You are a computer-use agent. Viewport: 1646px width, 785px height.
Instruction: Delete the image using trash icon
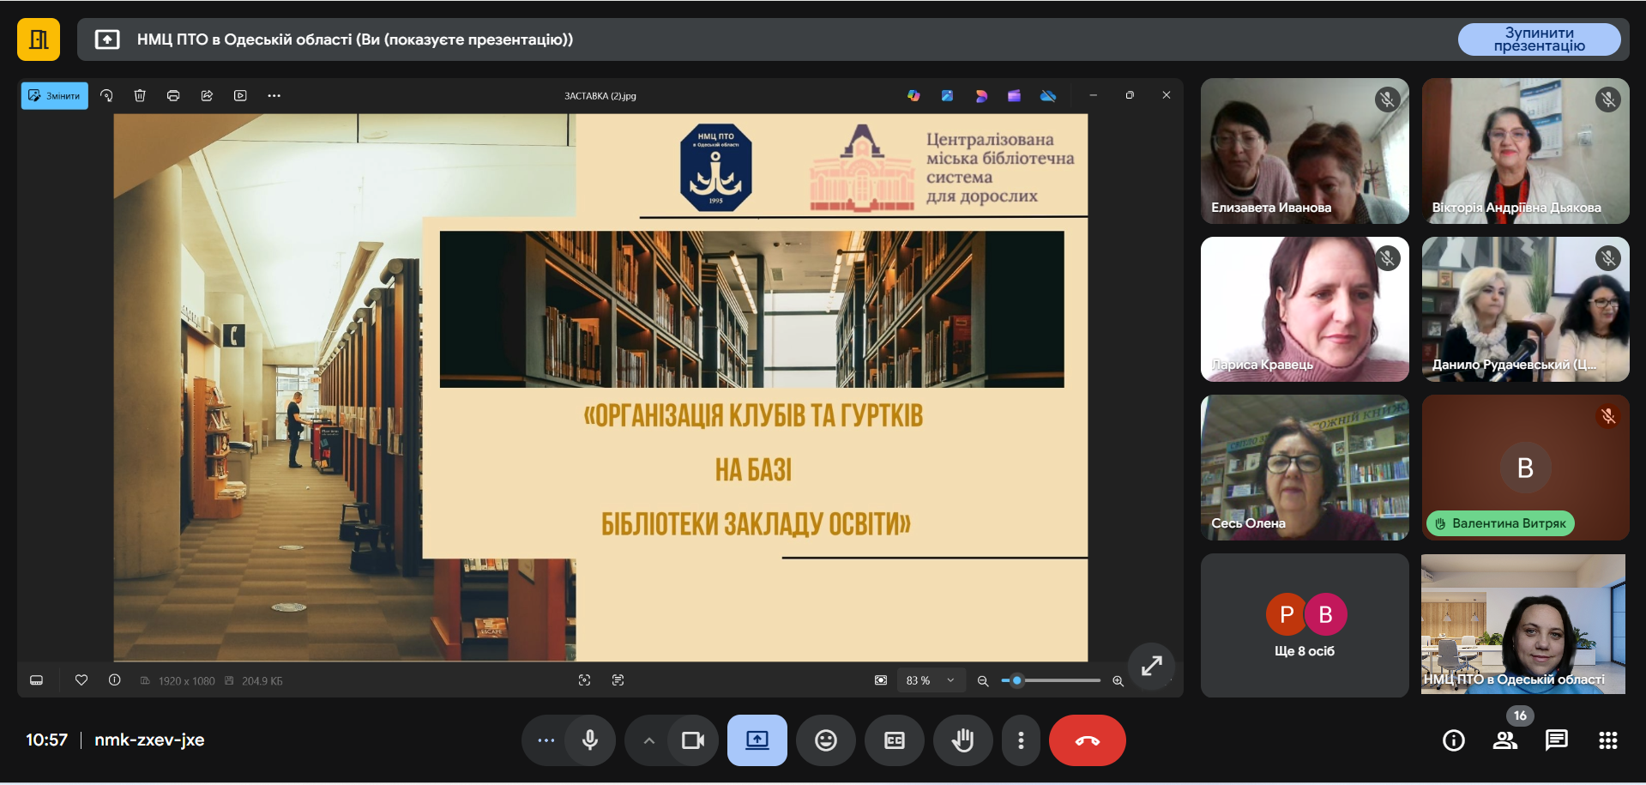point(140,96)
